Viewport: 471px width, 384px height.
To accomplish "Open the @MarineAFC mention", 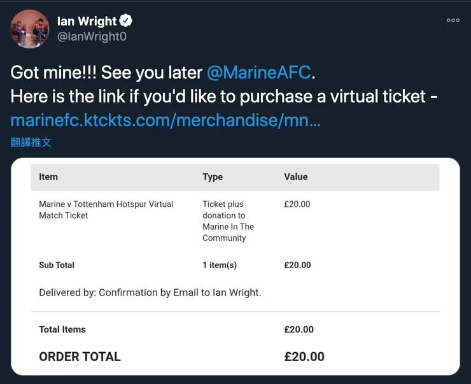I will coord(259,72).
